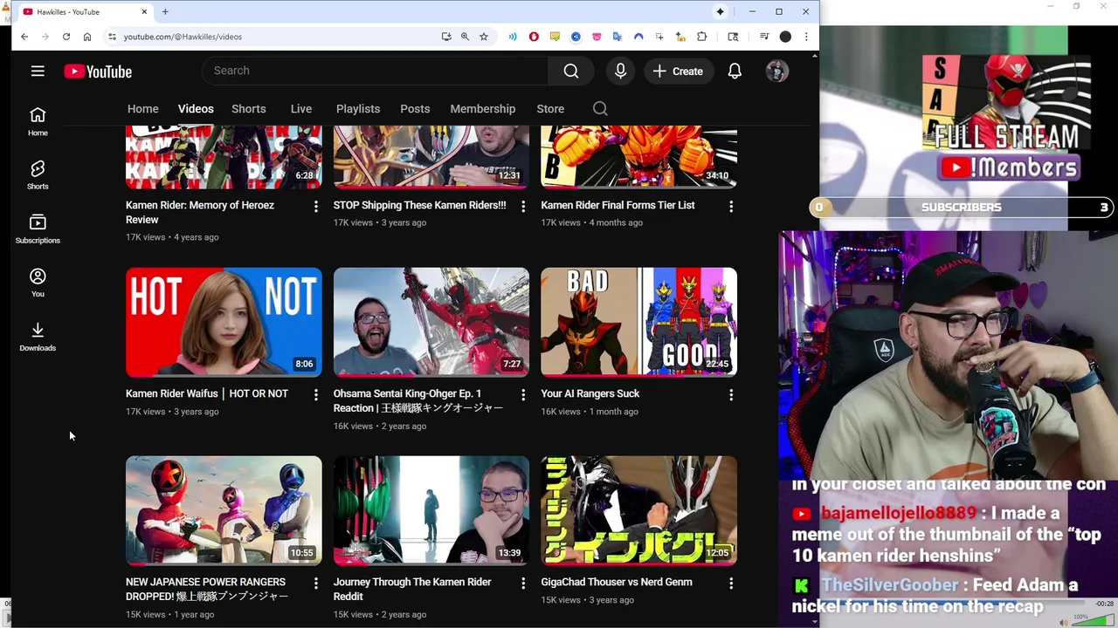Select the Videos tab

pos(196,109)
